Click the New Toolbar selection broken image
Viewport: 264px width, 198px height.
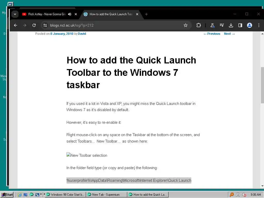pos(87,155)
